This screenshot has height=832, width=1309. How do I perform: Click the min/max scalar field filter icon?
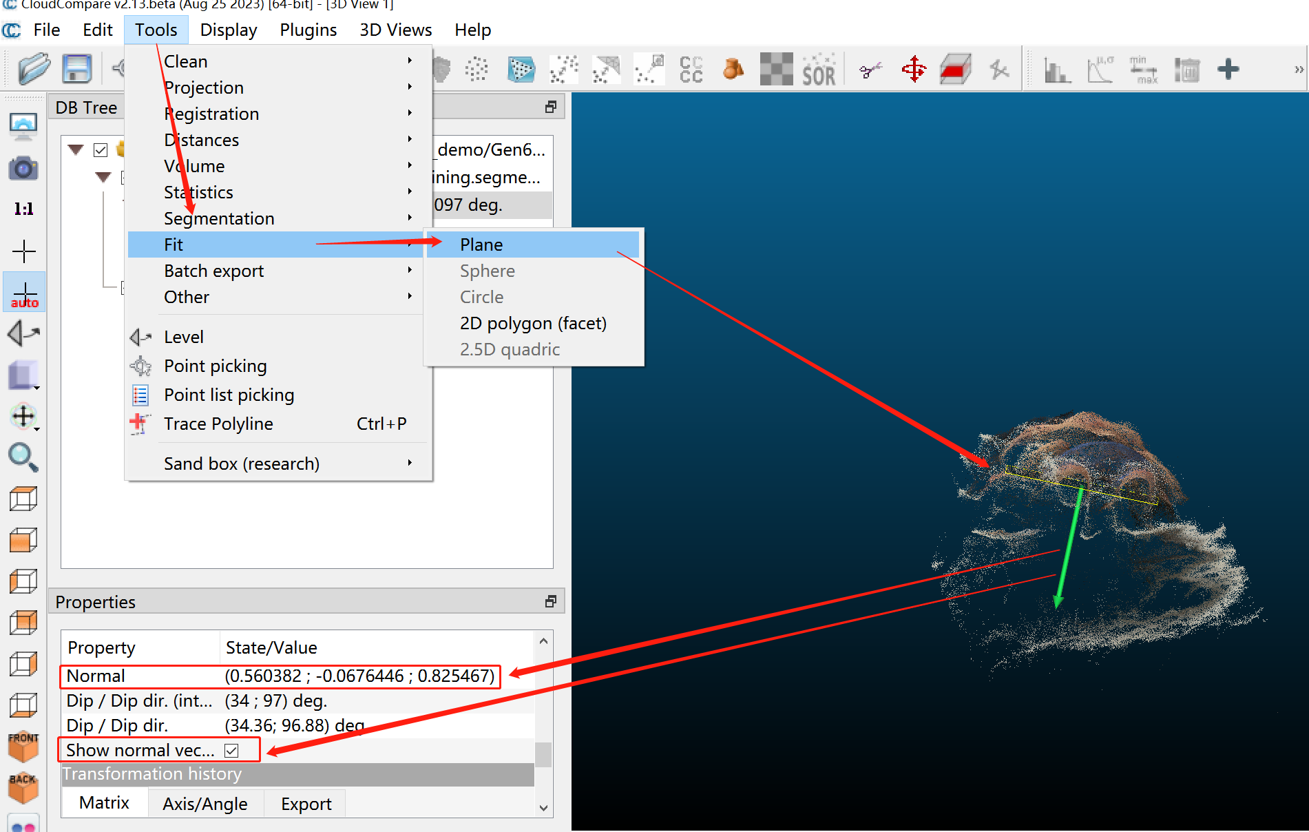click(1144, 69)
